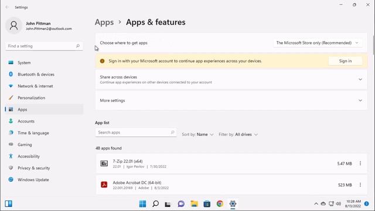Click the 7-Zip app icon in list

[104, 164]
